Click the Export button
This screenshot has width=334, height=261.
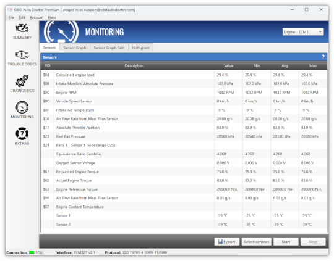tap(226, 242)
